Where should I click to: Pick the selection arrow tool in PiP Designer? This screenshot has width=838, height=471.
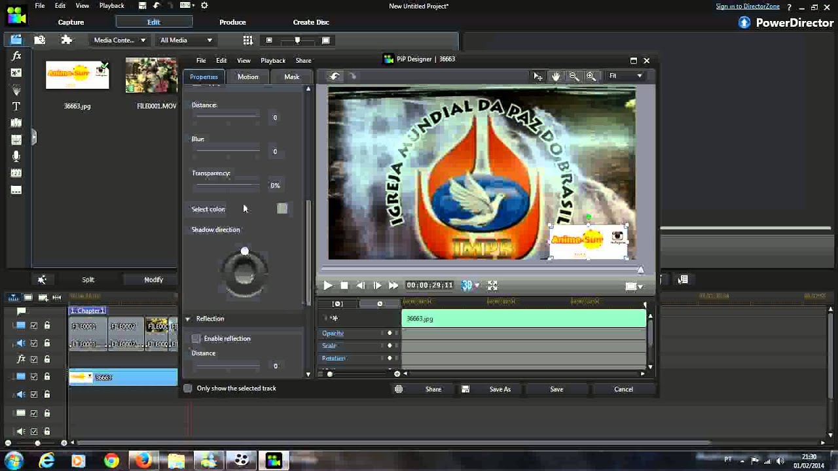538,77
